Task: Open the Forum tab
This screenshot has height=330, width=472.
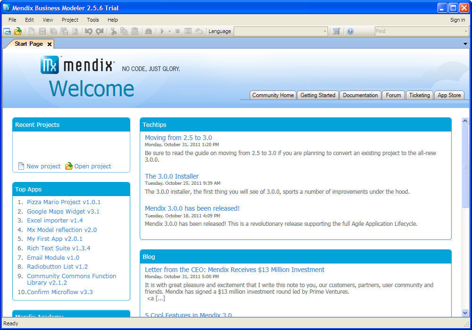Action: 394,95
